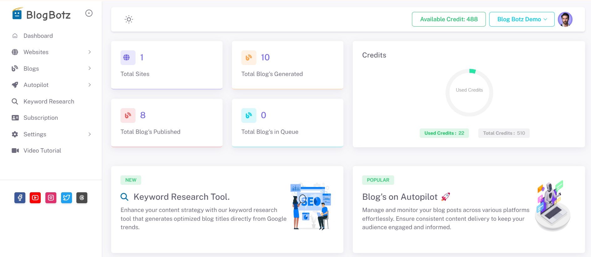The width and height of the screenshot is (591, 257).
Task: Toggle the sidebar collapse circle button
Action: coord(89,13)
